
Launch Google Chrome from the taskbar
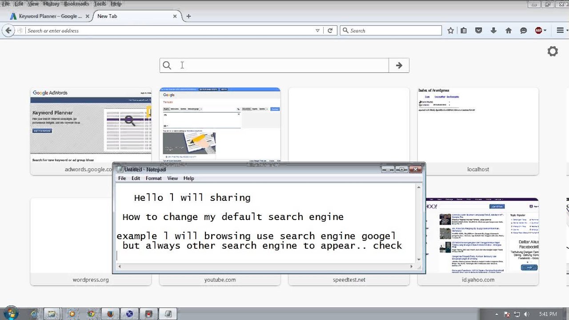click(x=91, y=314)
